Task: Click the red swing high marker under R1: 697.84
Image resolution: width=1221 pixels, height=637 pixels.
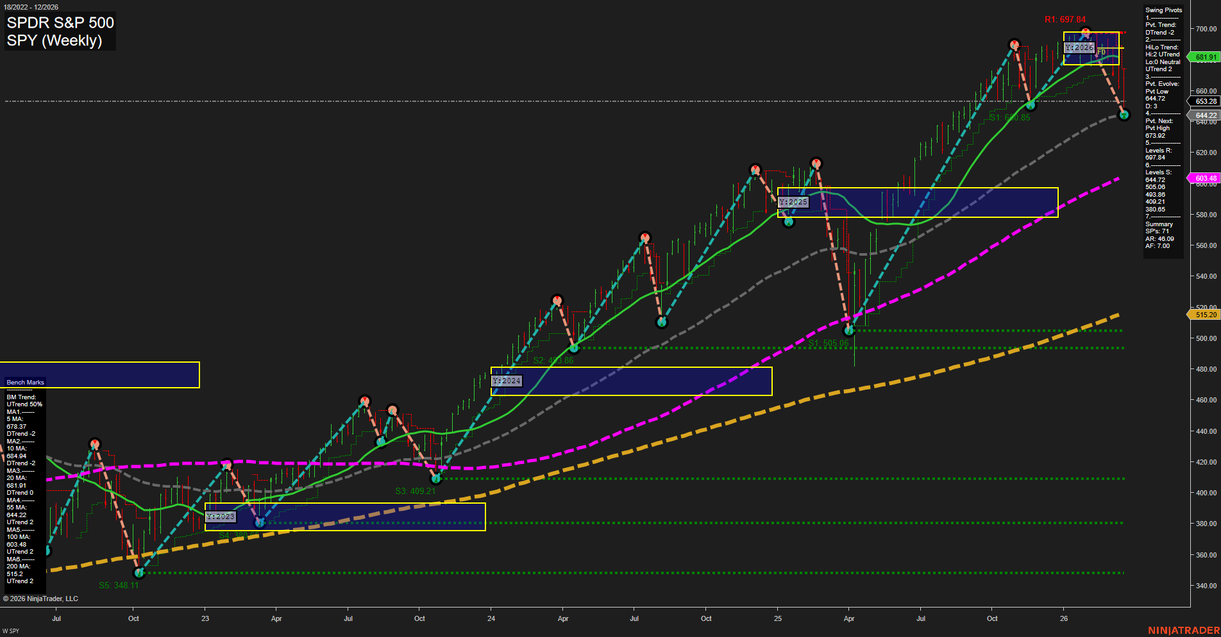Action: (1085, 31)
